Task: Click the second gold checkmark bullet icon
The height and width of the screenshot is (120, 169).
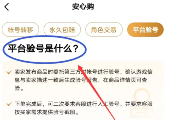Action: pyautogui.click(x=9, y=104)
